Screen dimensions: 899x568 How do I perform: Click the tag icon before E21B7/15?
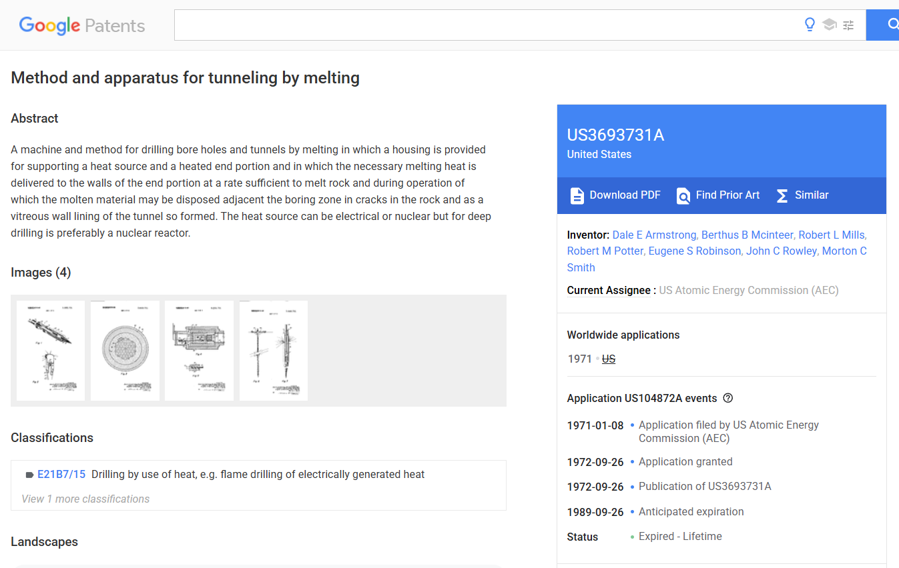29,475
